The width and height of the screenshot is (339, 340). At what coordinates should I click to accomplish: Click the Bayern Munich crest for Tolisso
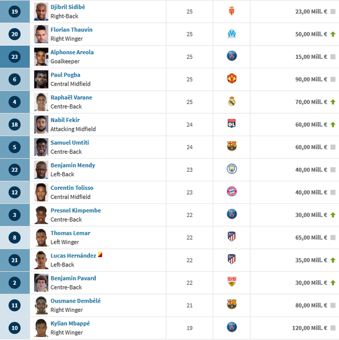coord(232,191)
